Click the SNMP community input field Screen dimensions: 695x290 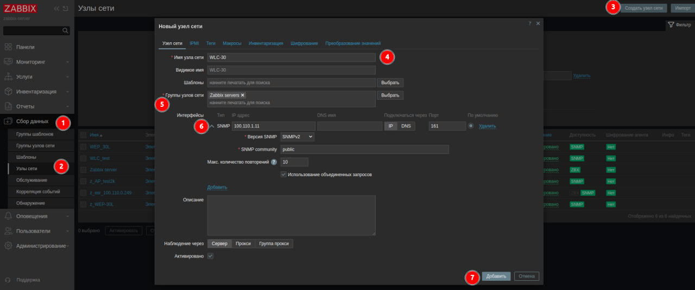[x=364, y=149]
